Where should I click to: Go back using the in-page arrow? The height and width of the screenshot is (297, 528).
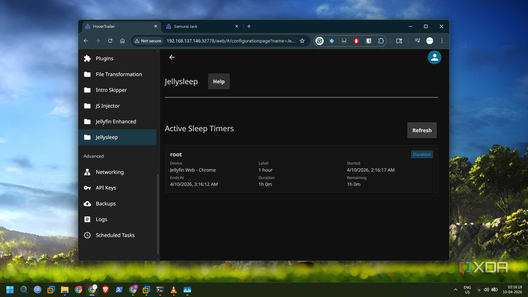pos(172,57)
